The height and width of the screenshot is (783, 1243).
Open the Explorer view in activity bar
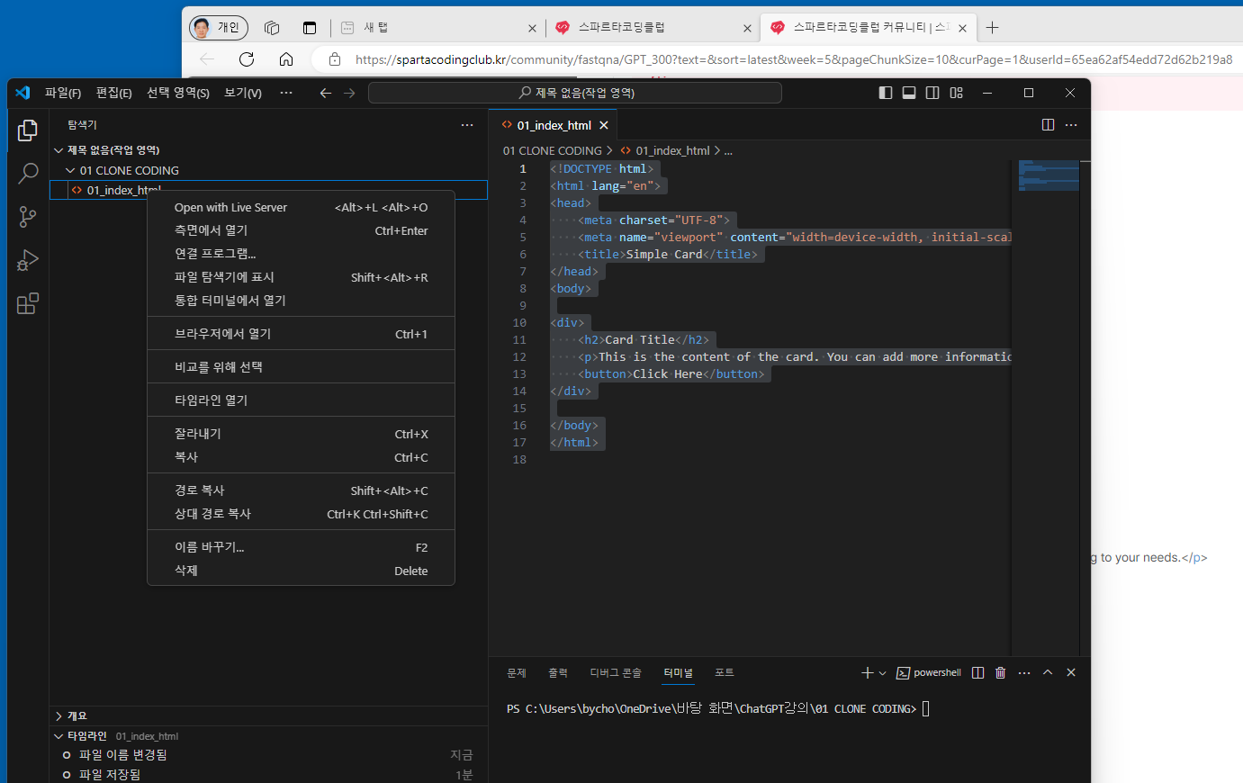28,130
